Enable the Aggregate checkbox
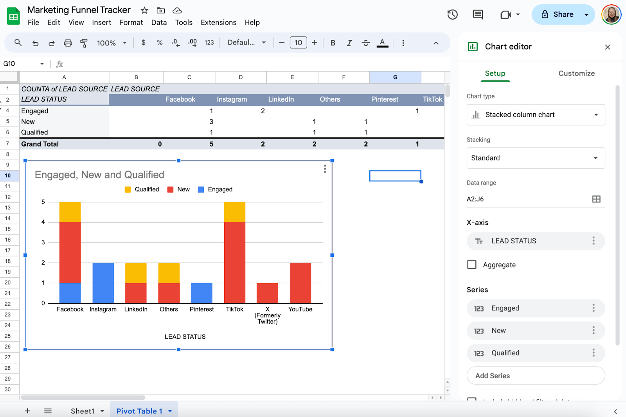Screen dimensions: 626x417 [x=472, y=265]
